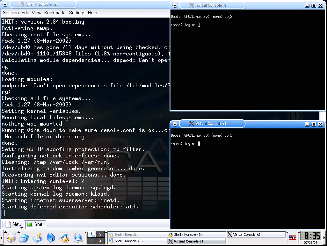Minimize the Virtual Console #1 window

pos(307,124)
